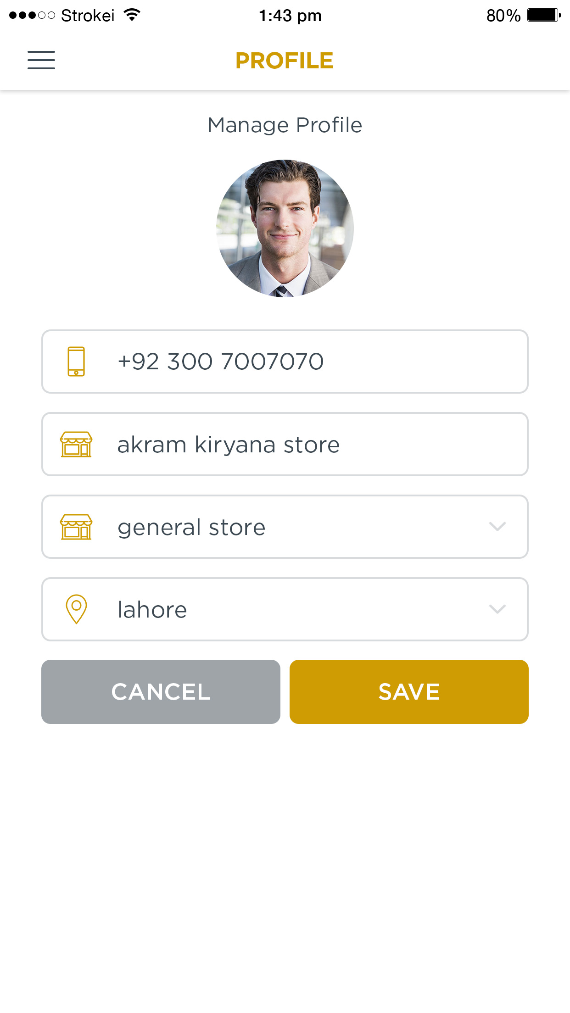The width and height of the screenshot is (570, 1013).
Task: Click the location pin icon beside lahore
Action: tap(76, 609)
